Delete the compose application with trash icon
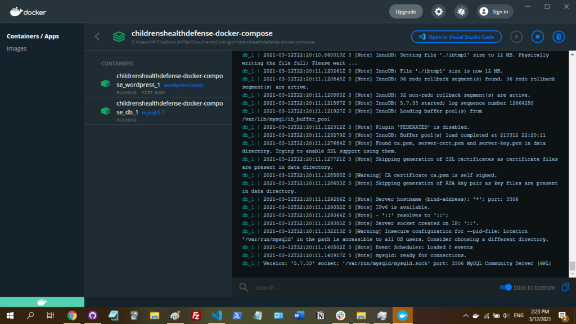The height and width of the screenshot is (324, 576). pyautogui.click(x=558, y=37)
